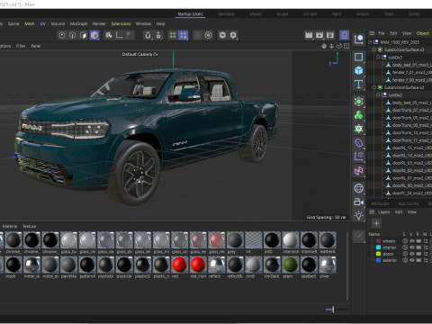Toggle visibility eye for wheels layer
Screen dimensions: 432x324
(x=411, y=241)
